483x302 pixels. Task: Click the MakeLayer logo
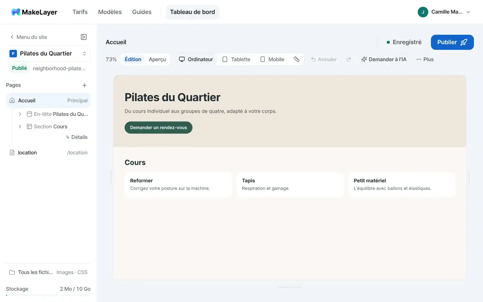pyautogui.click(x=34, y=12)
